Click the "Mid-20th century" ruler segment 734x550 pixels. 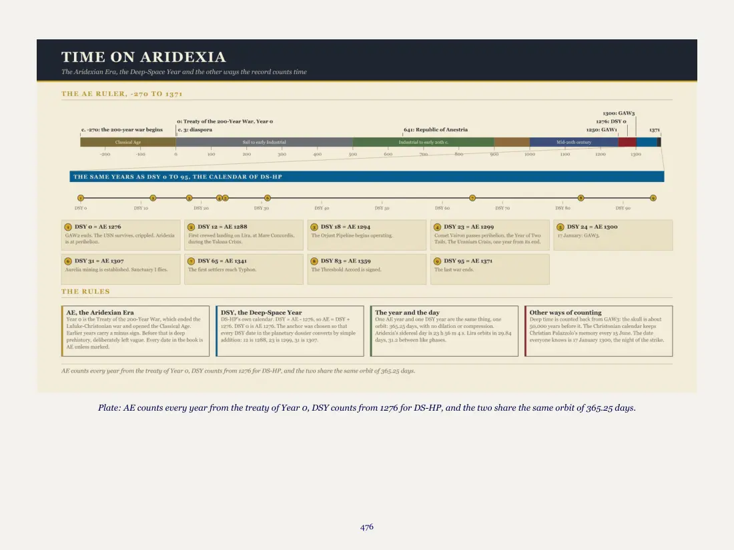coord(573,142)
